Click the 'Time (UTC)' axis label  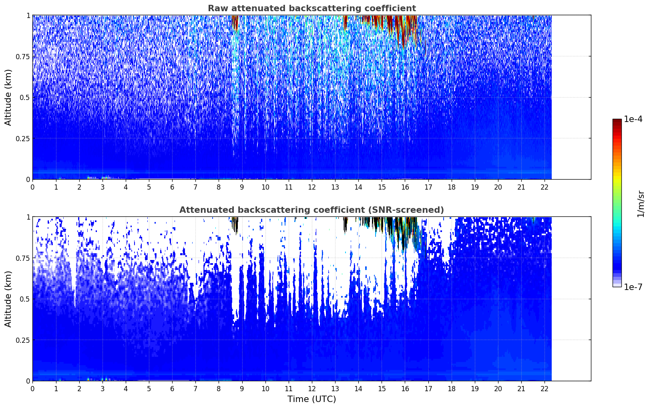tap(311, 399)
